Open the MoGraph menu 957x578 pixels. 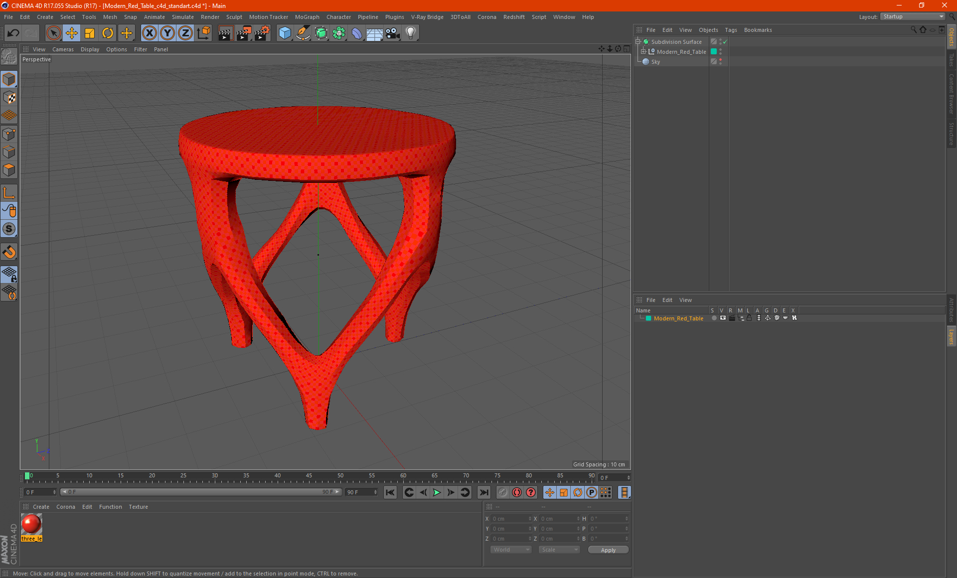307,17
